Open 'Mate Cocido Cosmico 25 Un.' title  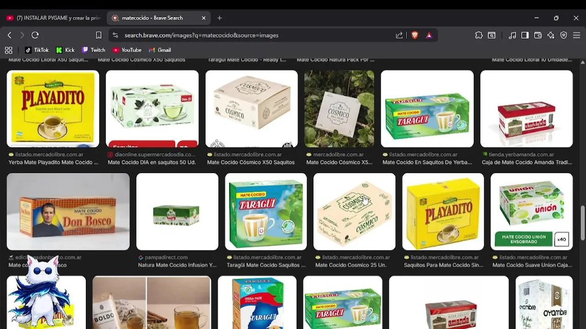point(351,265)
